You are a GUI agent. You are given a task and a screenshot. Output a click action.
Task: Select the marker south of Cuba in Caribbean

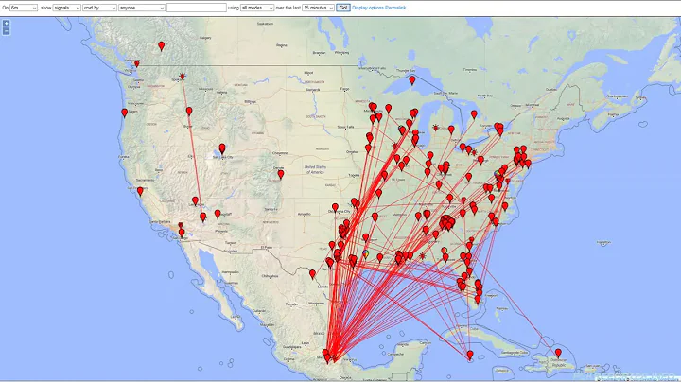point(470,356)
